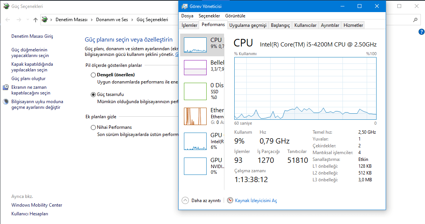Collapse Task Manager with Daha az ayrıntı arrow
Image resolution: width=425 pixels, height=224 pixels.
click(185, 201)
